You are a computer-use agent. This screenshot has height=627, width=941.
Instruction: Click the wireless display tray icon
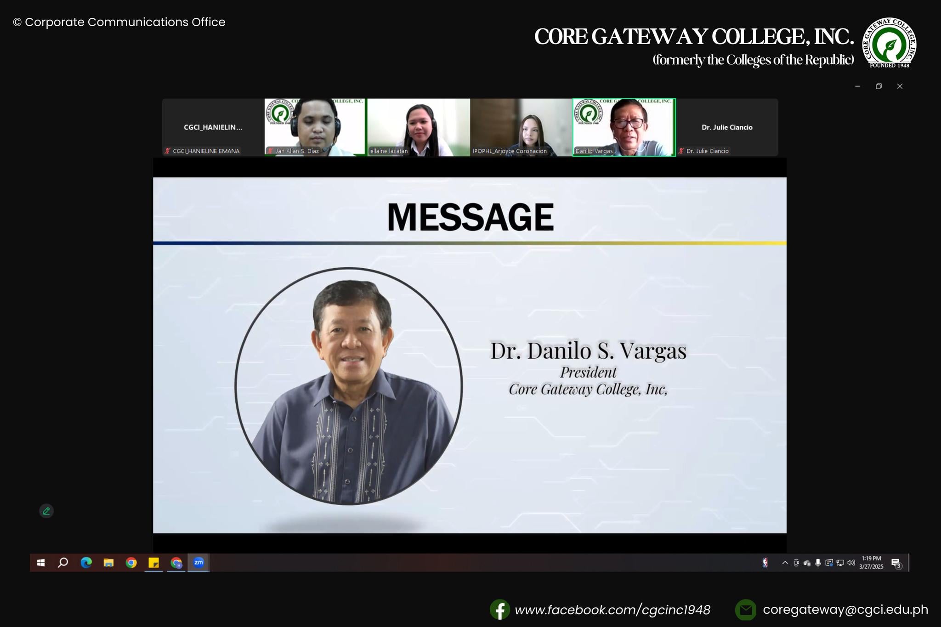[829, 562]
